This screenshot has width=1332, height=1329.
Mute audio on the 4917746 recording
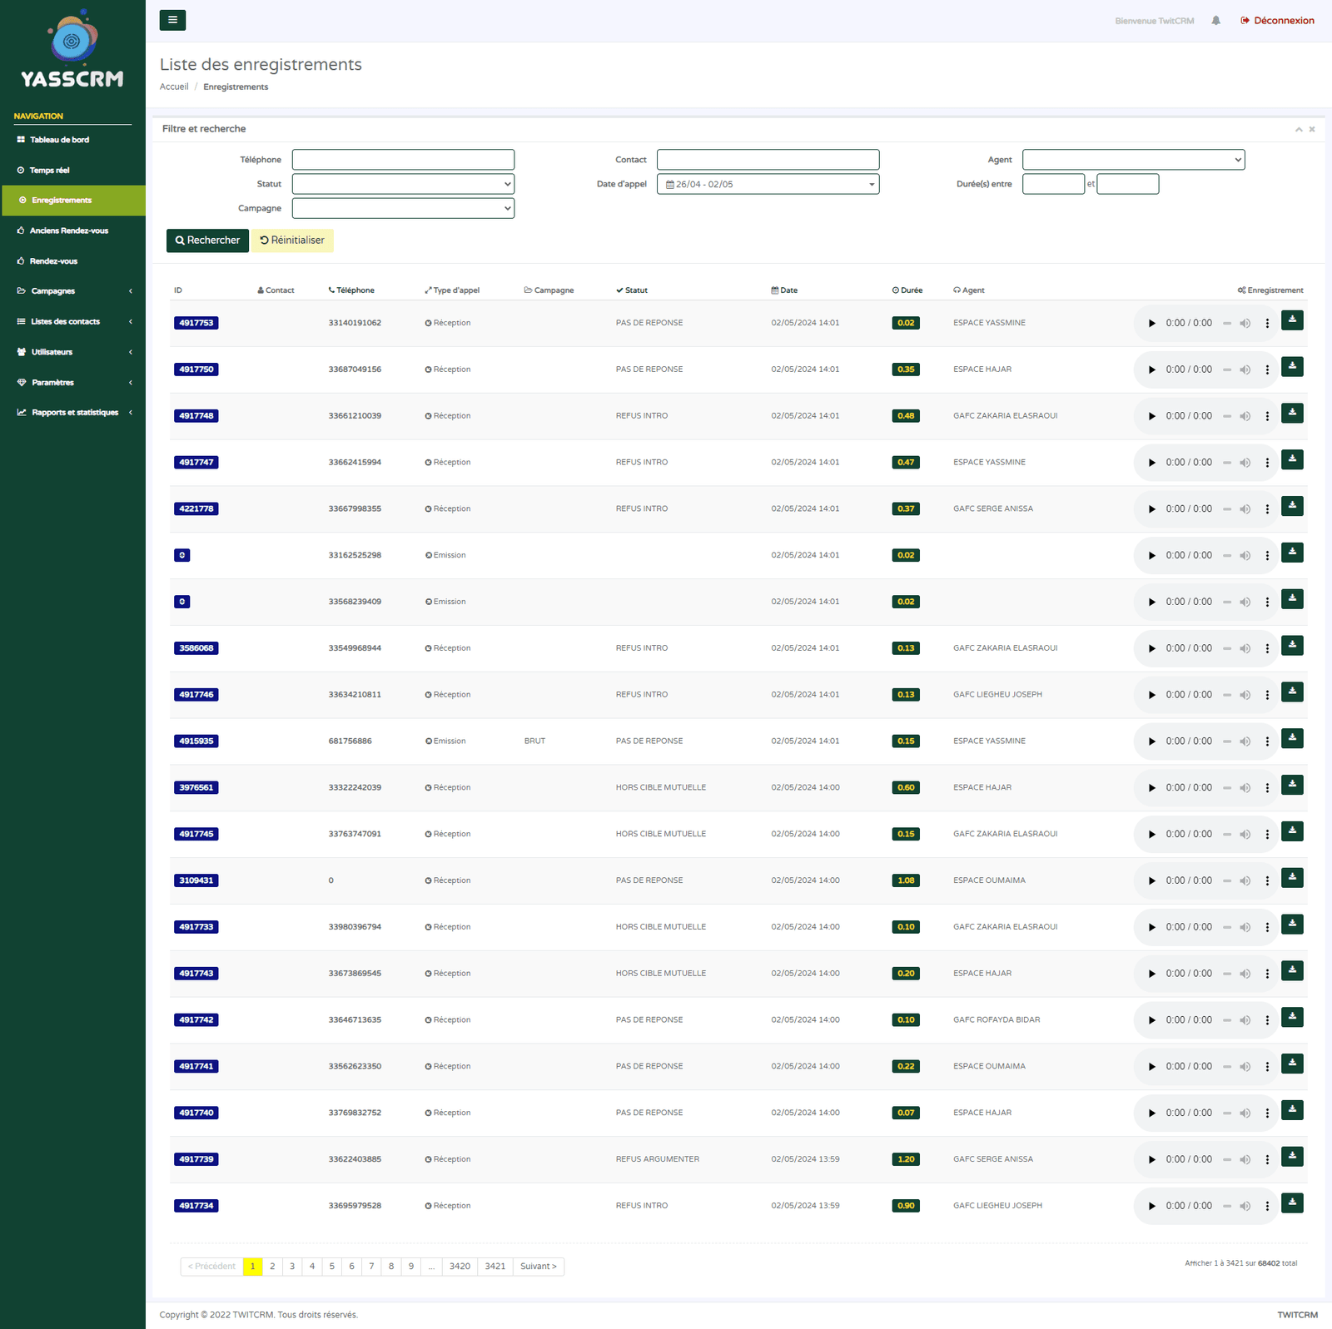pos(1245,695)
